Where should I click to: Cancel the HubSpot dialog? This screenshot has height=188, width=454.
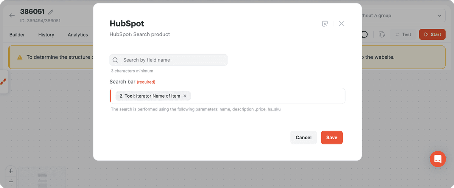point(303,137)
